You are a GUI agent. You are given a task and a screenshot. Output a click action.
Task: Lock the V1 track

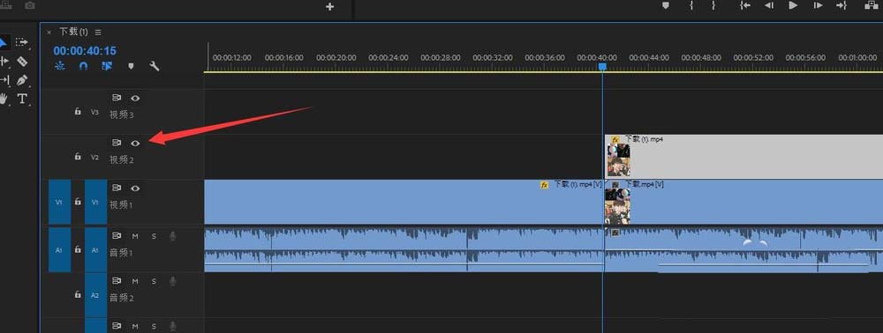point(78,202)
